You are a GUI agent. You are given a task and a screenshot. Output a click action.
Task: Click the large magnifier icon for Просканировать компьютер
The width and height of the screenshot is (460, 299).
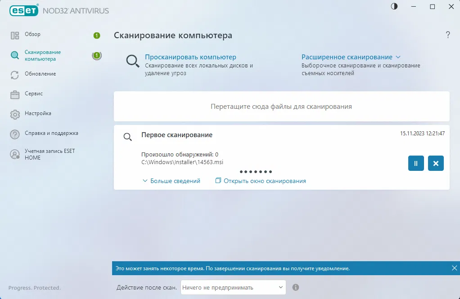click(x=133, y=61)
